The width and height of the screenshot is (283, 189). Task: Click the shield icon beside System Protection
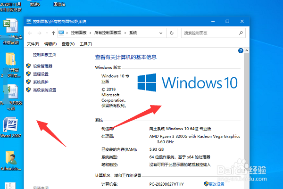coord(28,82)
